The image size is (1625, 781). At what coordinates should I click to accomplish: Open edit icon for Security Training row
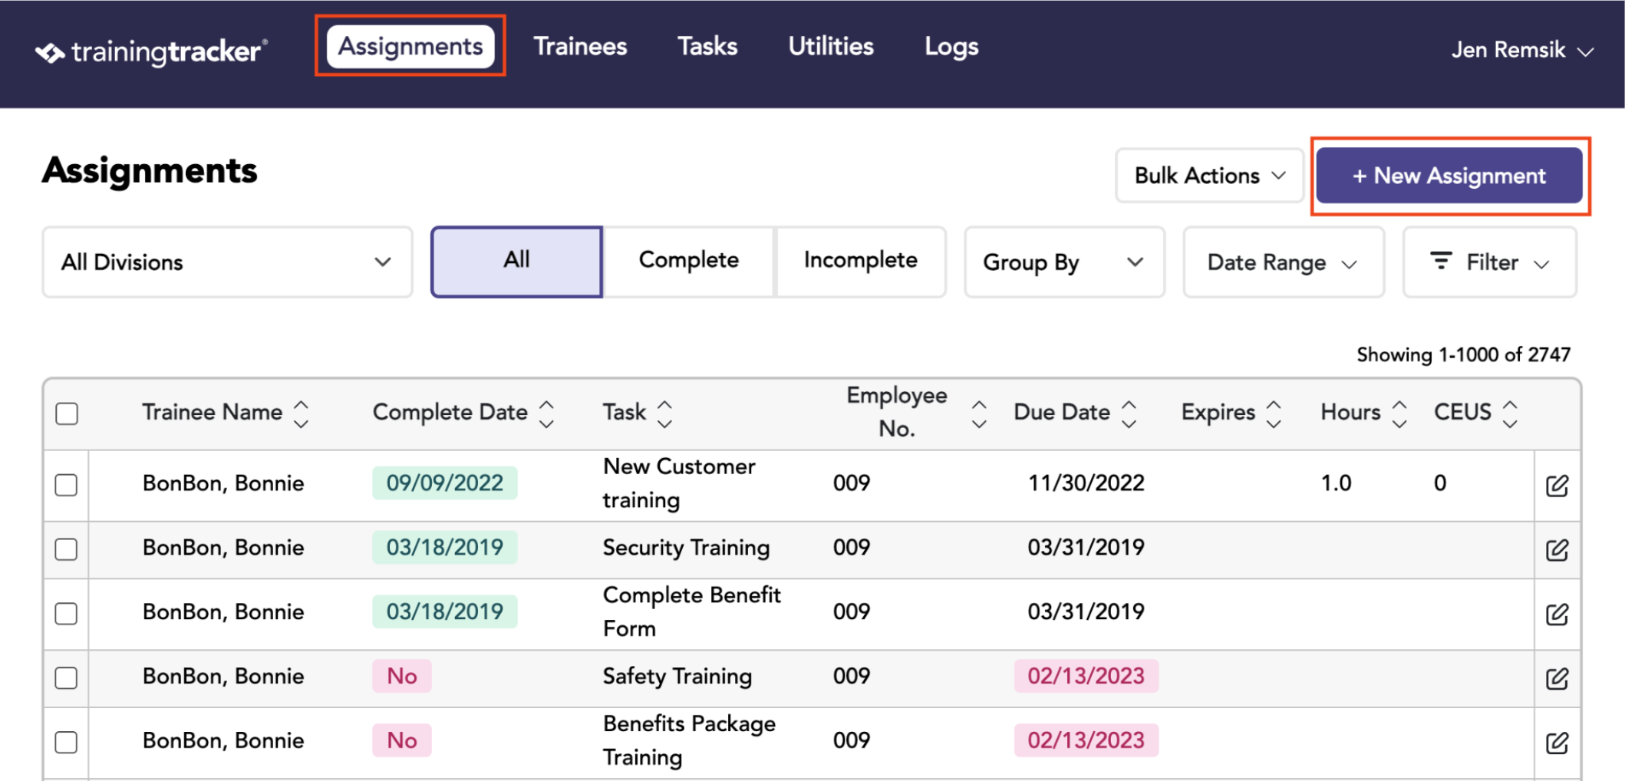(1557, 550)
